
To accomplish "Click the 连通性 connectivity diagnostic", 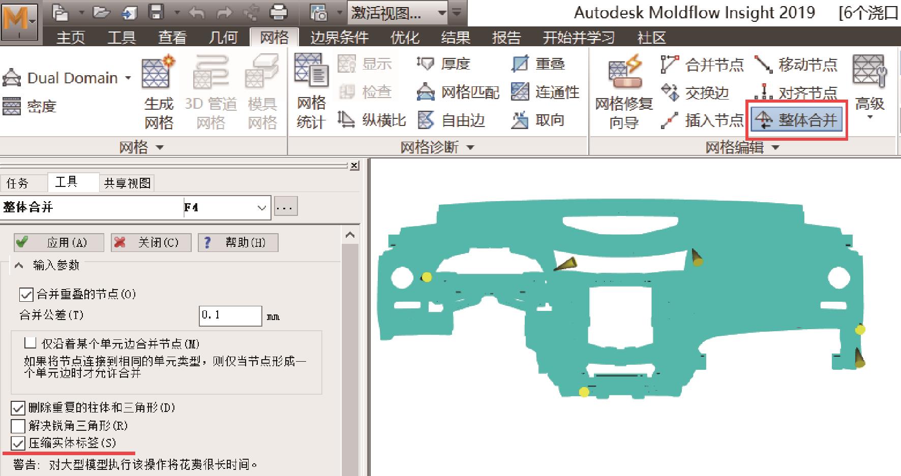I will (x=545, y=92).
